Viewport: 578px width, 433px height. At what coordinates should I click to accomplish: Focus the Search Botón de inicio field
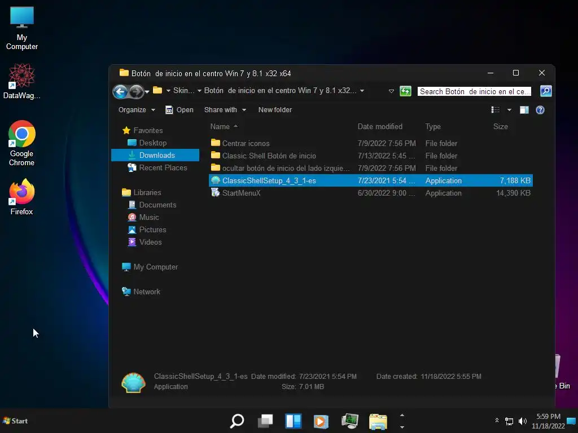click(474, 91)
